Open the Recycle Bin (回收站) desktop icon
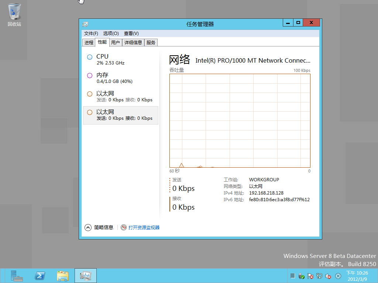The image size is (378, 283). [14, 15]
